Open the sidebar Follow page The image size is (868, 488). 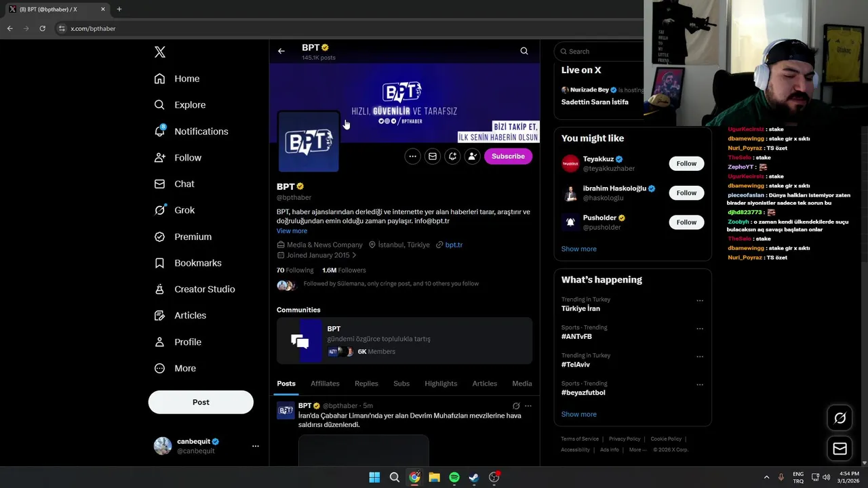tap(178, 158)
